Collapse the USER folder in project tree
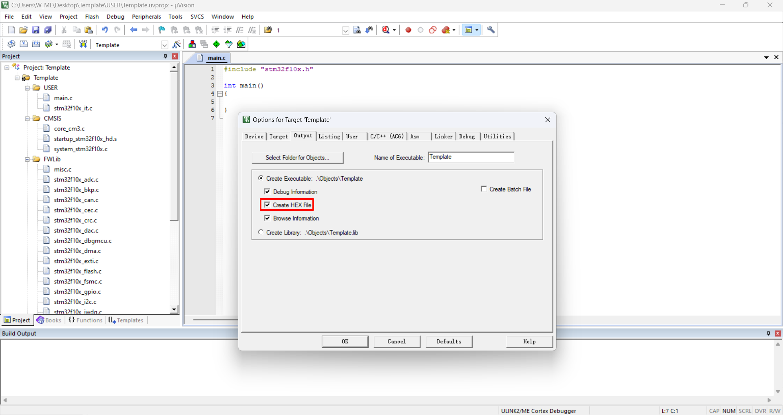The image size is (783, 415). click(27, 88)
